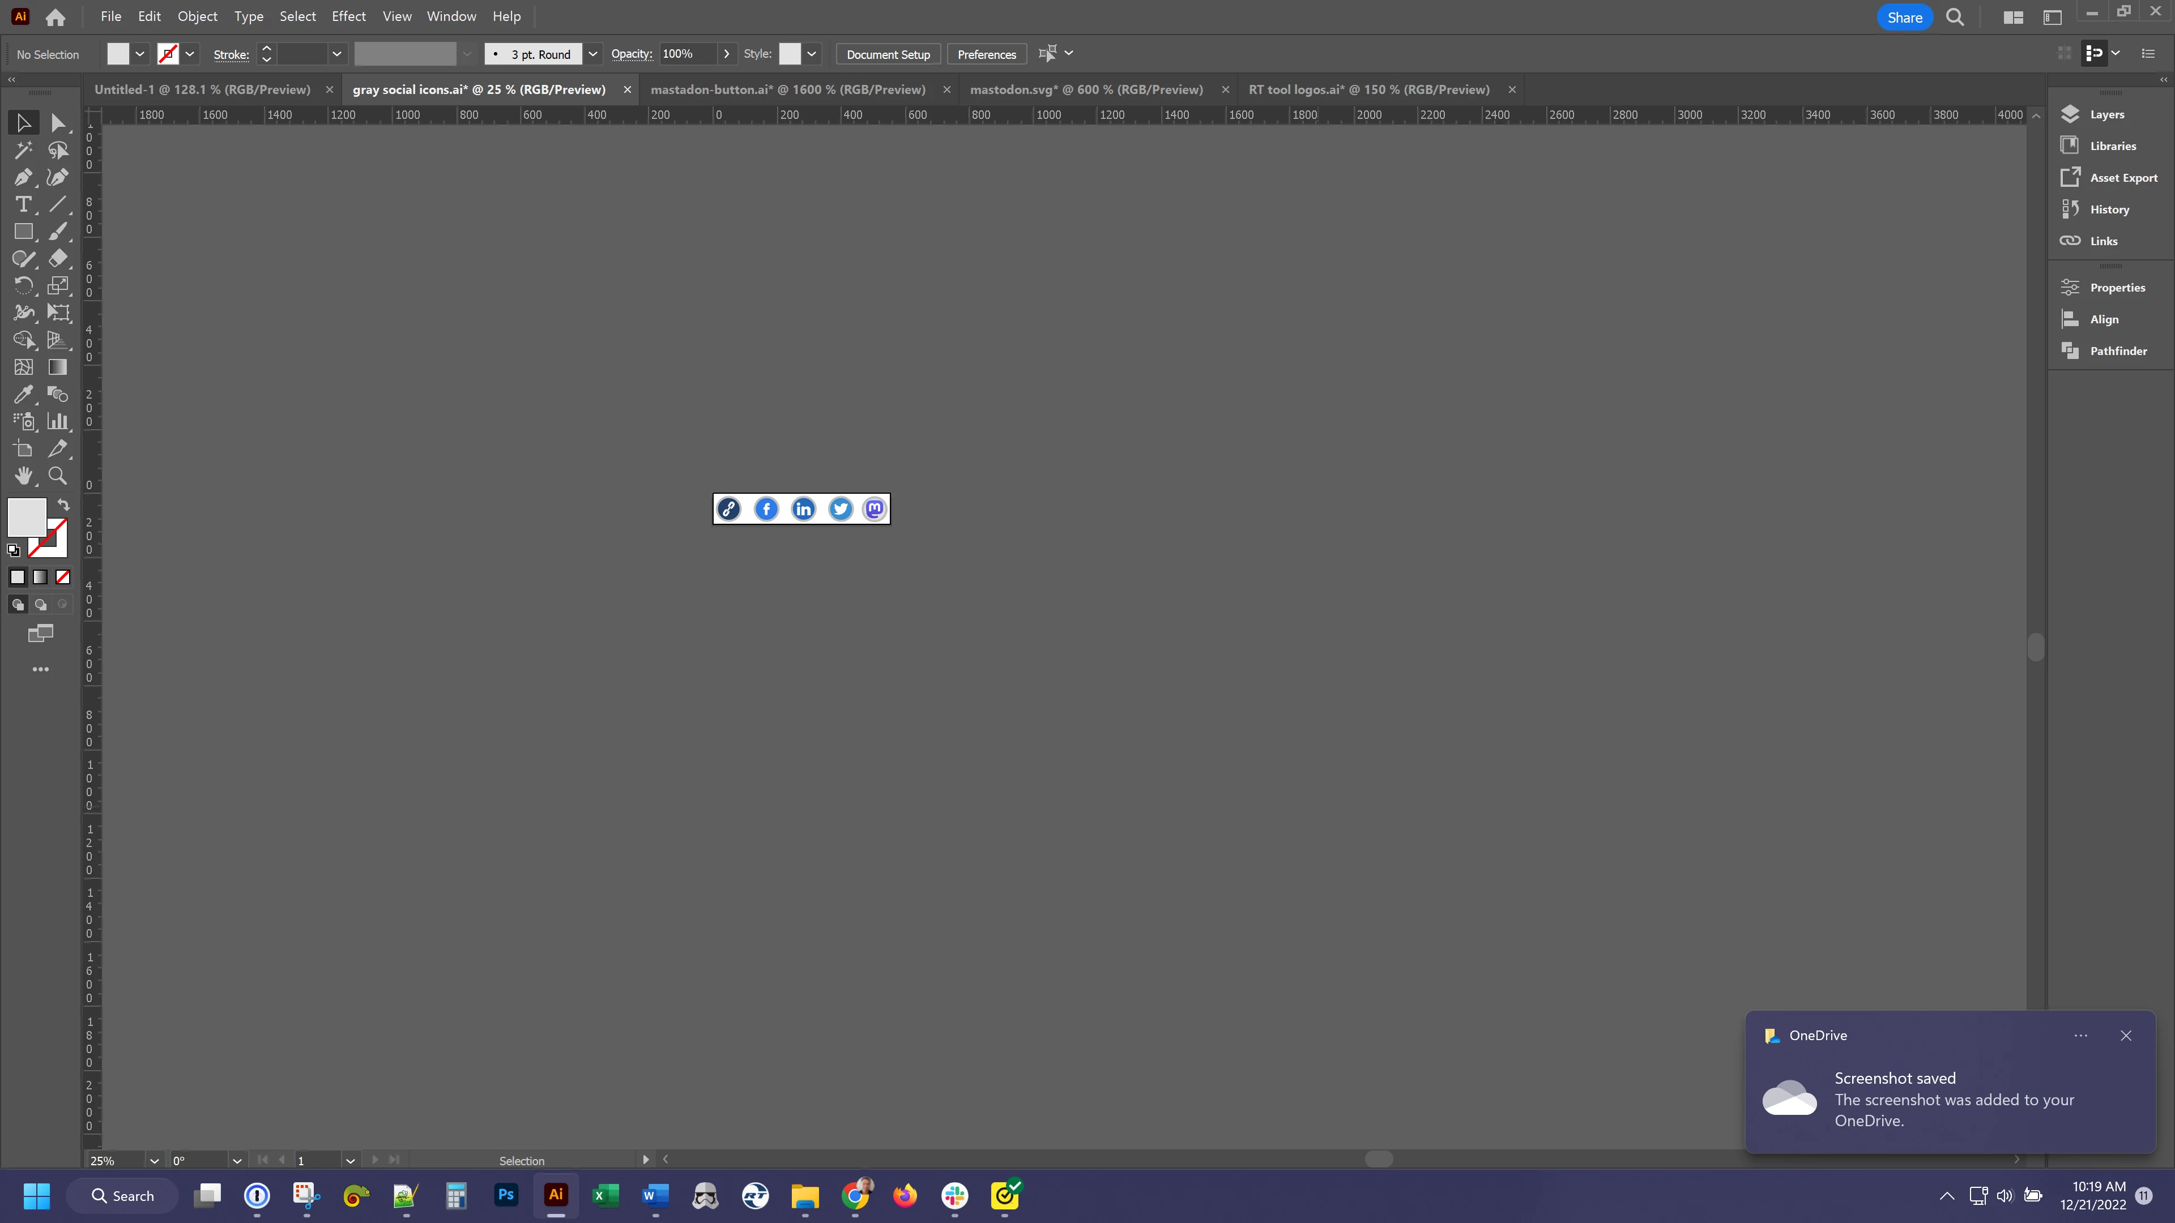
Task: Switch to Gradient fill mode
Action: (x=40, y=578)
